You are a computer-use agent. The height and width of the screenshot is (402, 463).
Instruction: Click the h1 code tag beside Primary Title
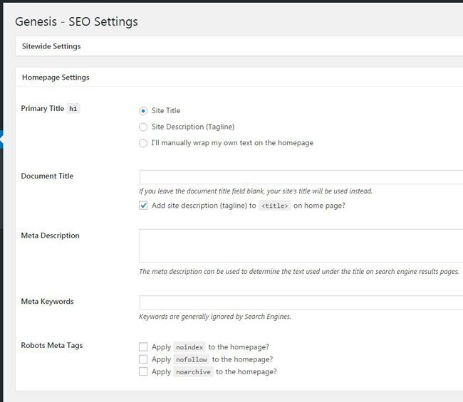pos(73,109)
